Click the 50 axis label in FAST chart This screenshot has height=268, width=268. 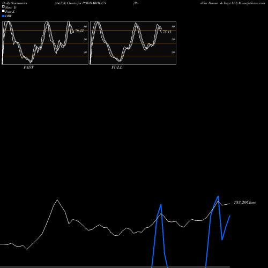pos(85,39)
